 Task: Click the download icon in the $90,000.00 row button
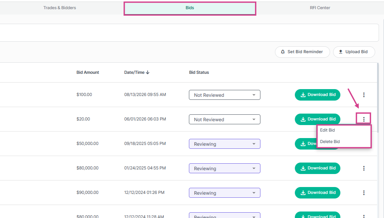pos(303,193)
